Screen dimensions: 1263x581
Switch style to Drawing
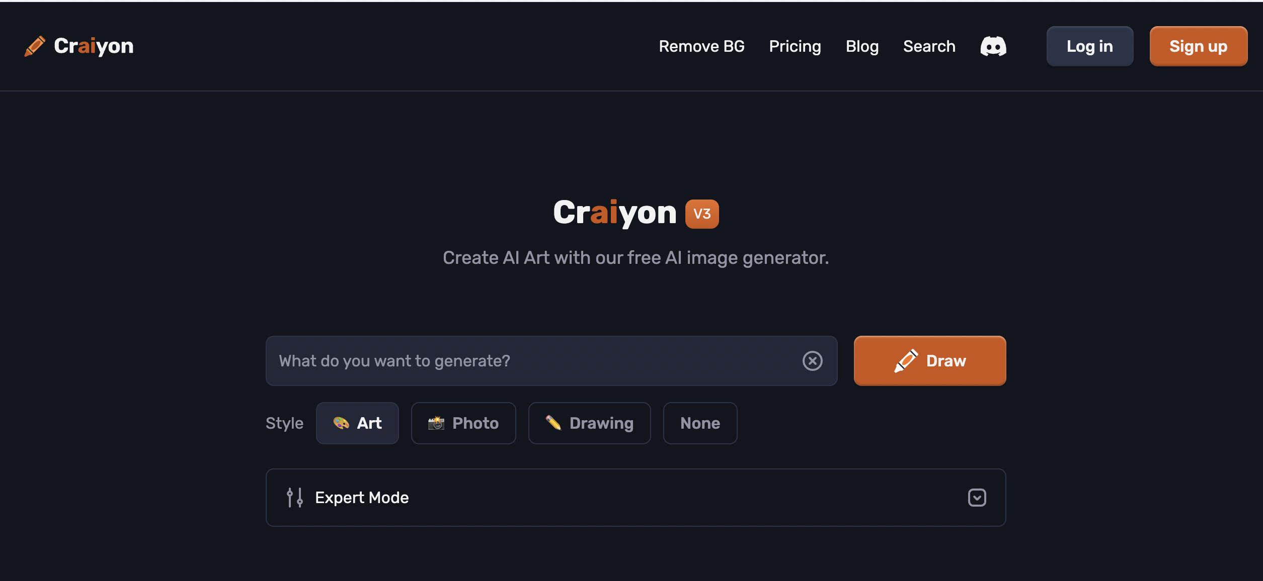(589, 423)
